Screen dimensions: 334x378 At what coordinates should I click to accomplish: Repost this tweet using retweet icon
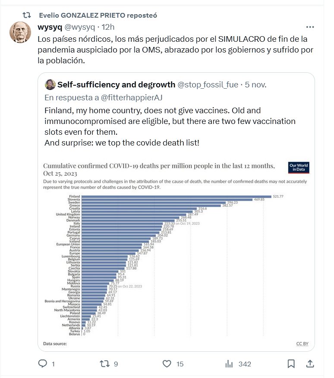tap(105, 364)
